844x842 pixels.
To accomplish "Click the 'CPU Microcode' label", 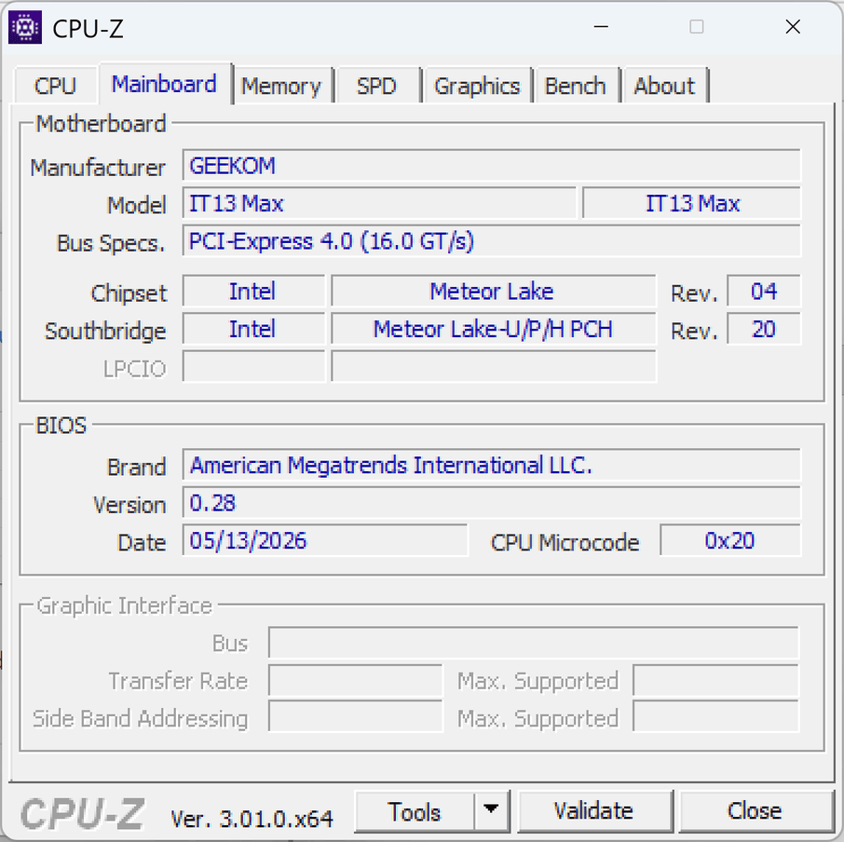I will tap(565, 542).
